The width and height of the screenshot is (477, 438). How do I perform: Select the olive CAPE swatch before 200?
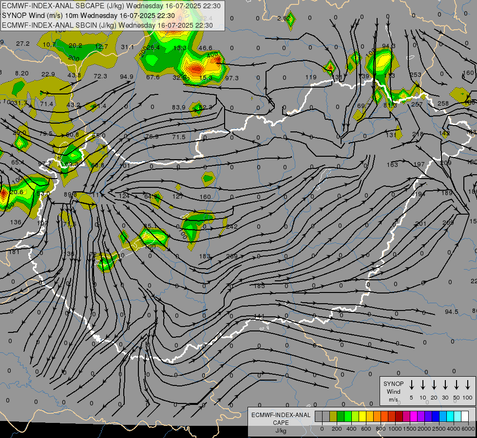pos(333,417)
